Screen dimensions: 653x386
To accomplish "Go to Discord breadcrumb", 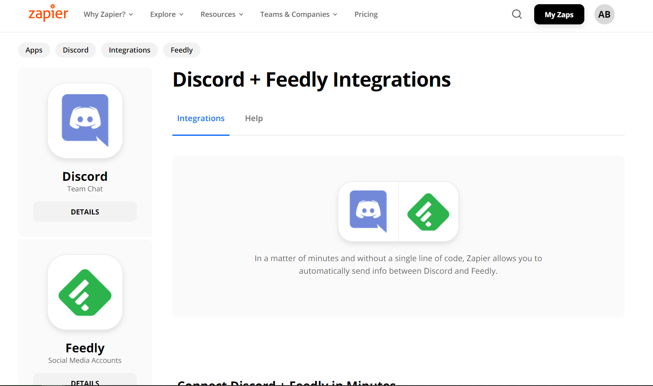I will pyautogui.click(x=76, y=50).
